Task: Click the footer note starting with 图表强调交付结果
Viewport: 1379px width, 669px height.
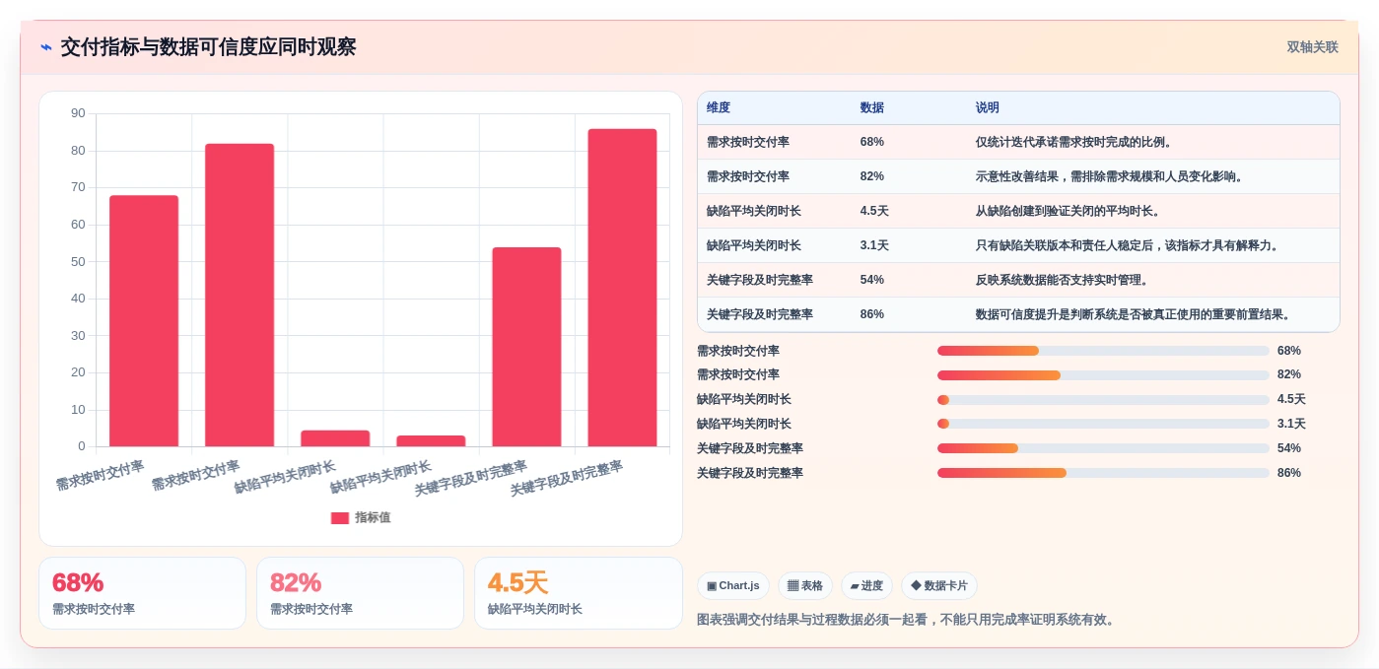Action: (x=907, y=620)
